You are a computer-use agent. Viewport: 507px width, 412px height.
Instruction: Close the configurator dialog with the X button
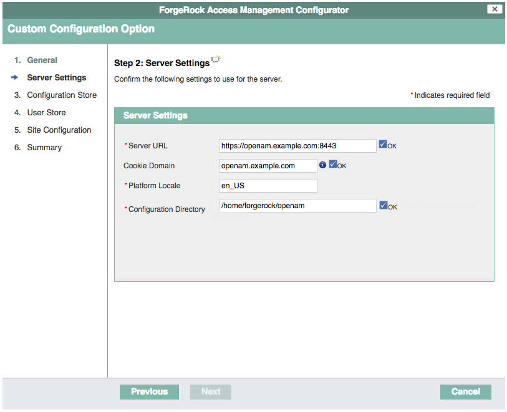pyautogui.click(x=495, y=9)
